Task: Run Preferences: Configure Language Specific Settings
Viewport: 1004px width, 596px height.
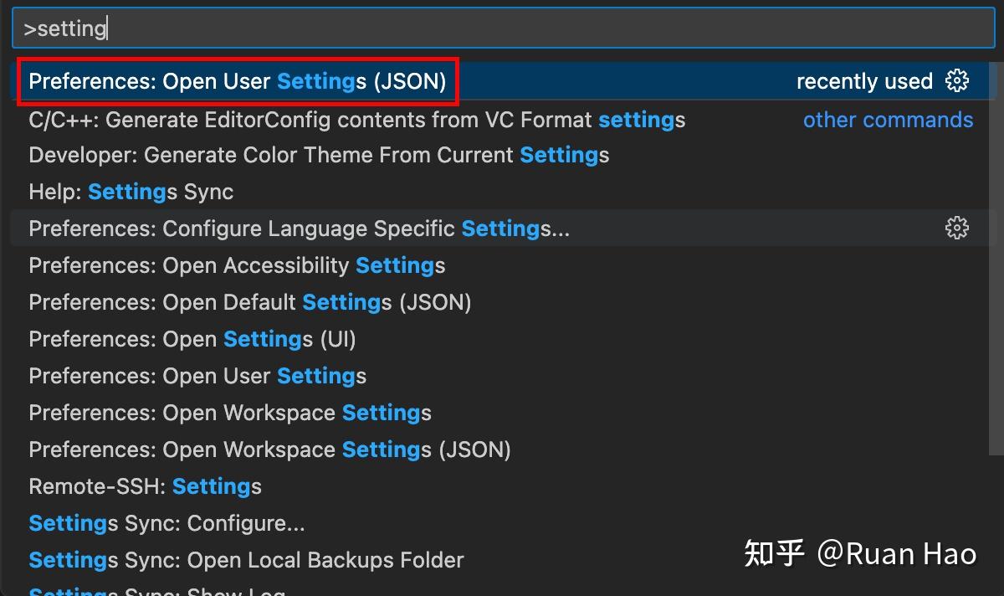Action: click(298, 228)
